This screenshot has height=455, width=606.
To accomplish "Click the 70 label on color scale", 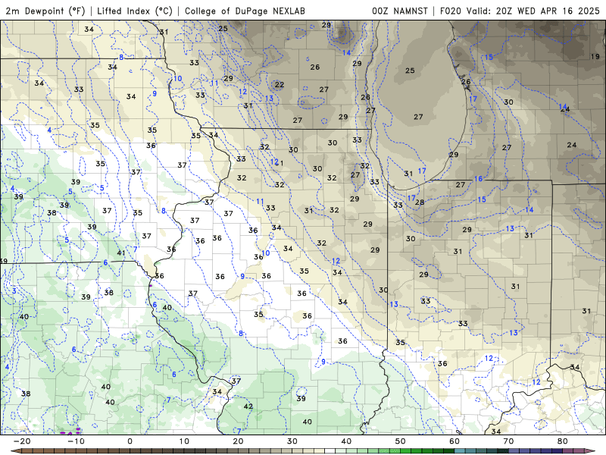I will click(508, 441).
